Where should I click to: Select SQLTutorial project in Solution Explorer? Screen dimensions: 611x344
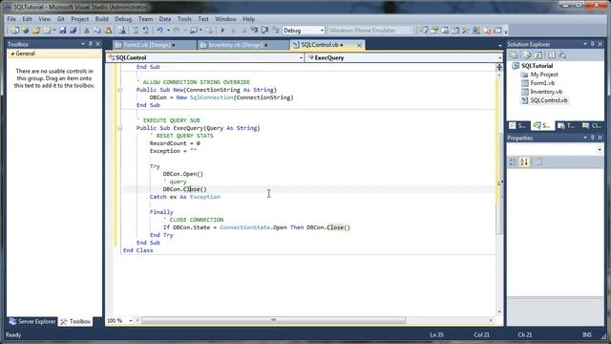click(537, 66)
